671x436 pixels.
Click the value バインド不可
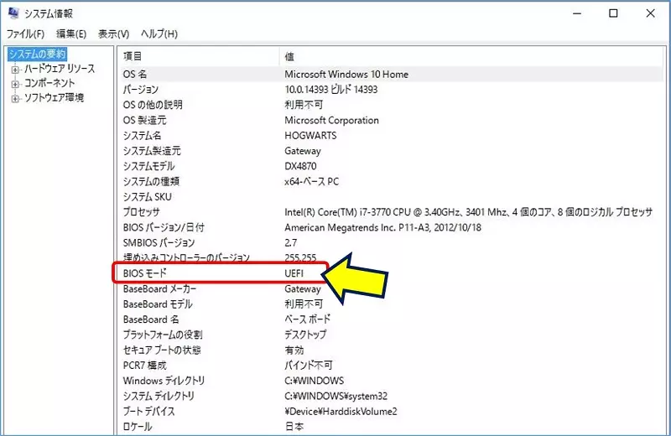click(308, 366)
